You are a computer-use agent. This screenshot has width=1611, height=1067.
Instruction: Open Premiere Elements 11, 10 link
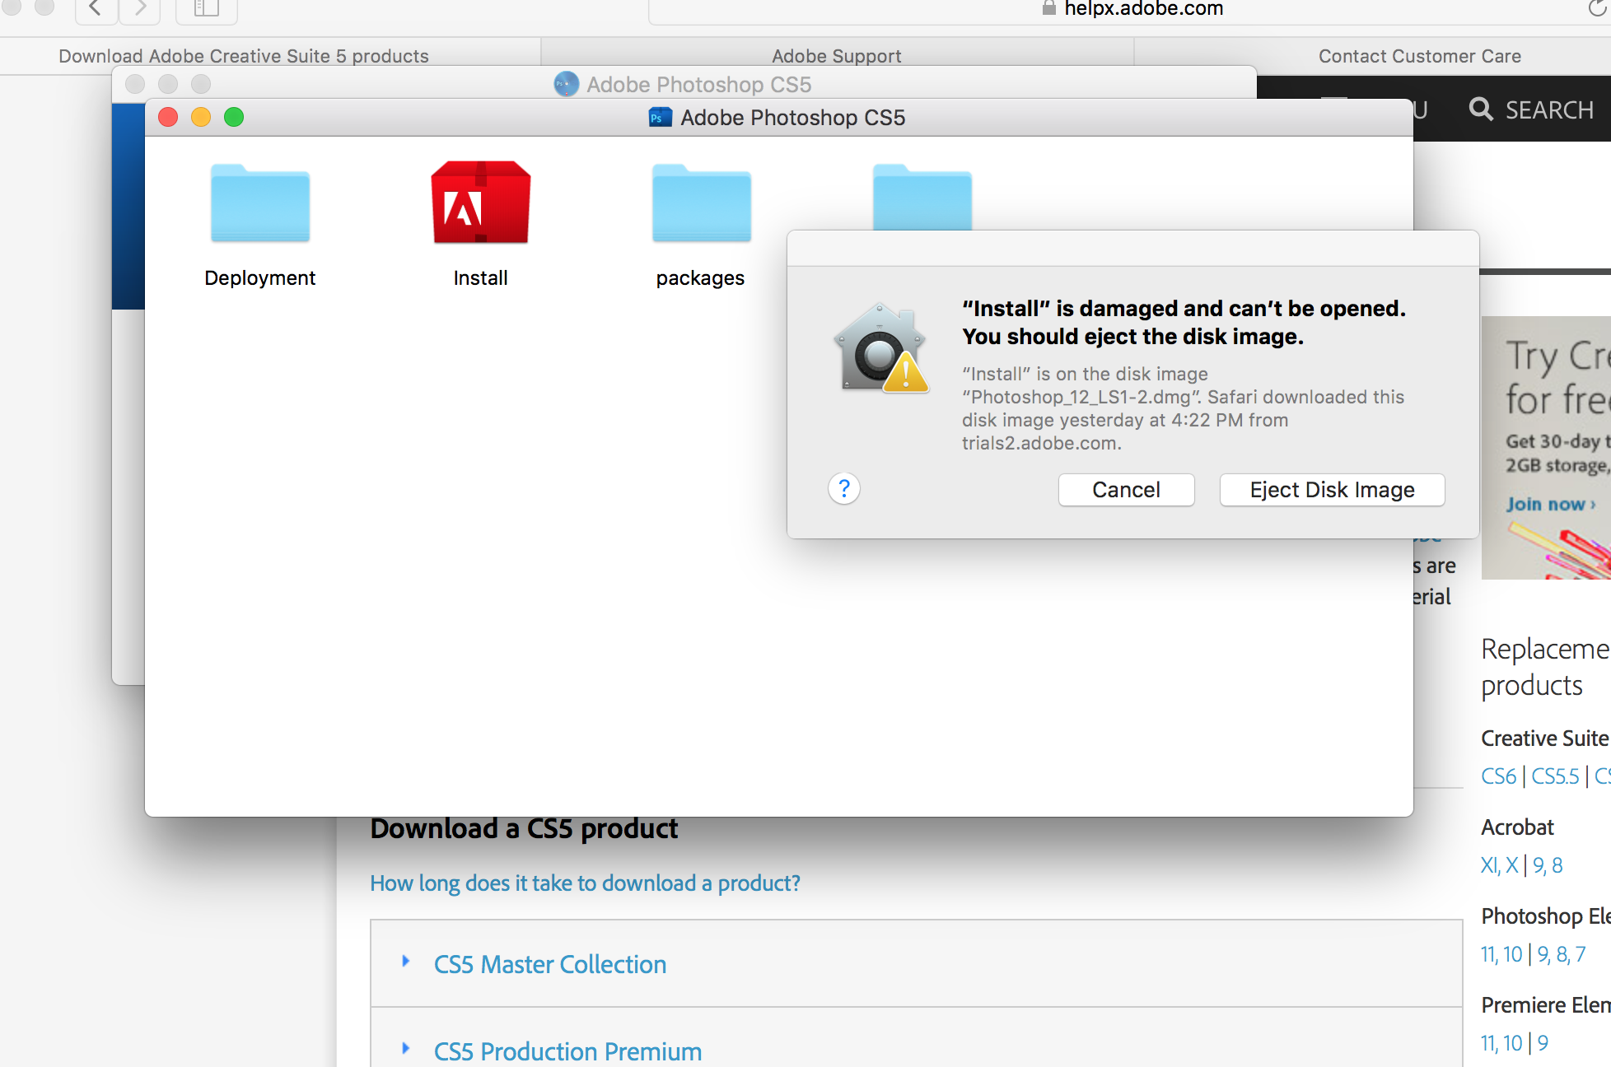tap(1501, 1043)
